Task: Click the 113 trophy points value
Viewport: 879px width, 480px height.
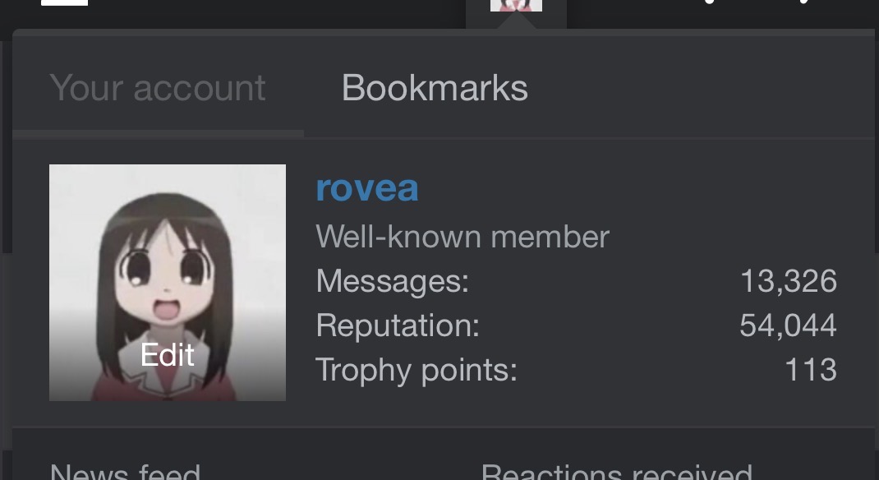Action: [x=811, y=370]
